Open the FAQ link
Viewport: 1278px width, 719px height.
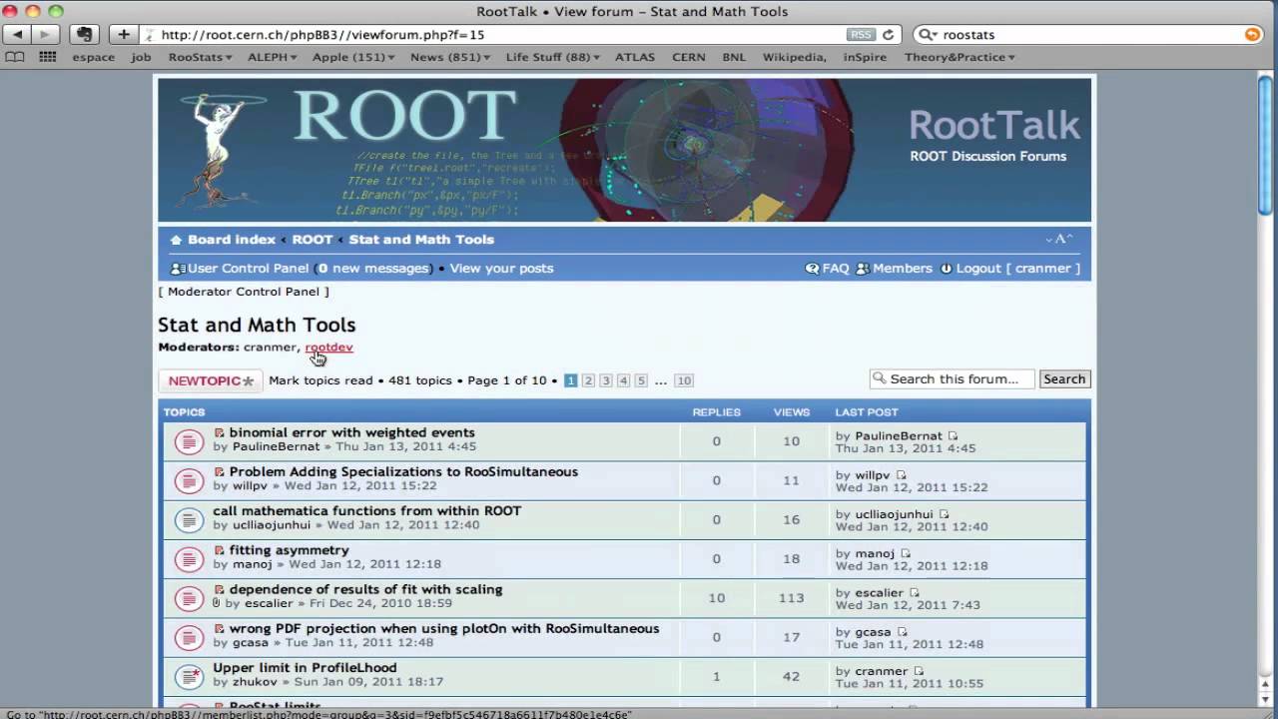[836, 268]
